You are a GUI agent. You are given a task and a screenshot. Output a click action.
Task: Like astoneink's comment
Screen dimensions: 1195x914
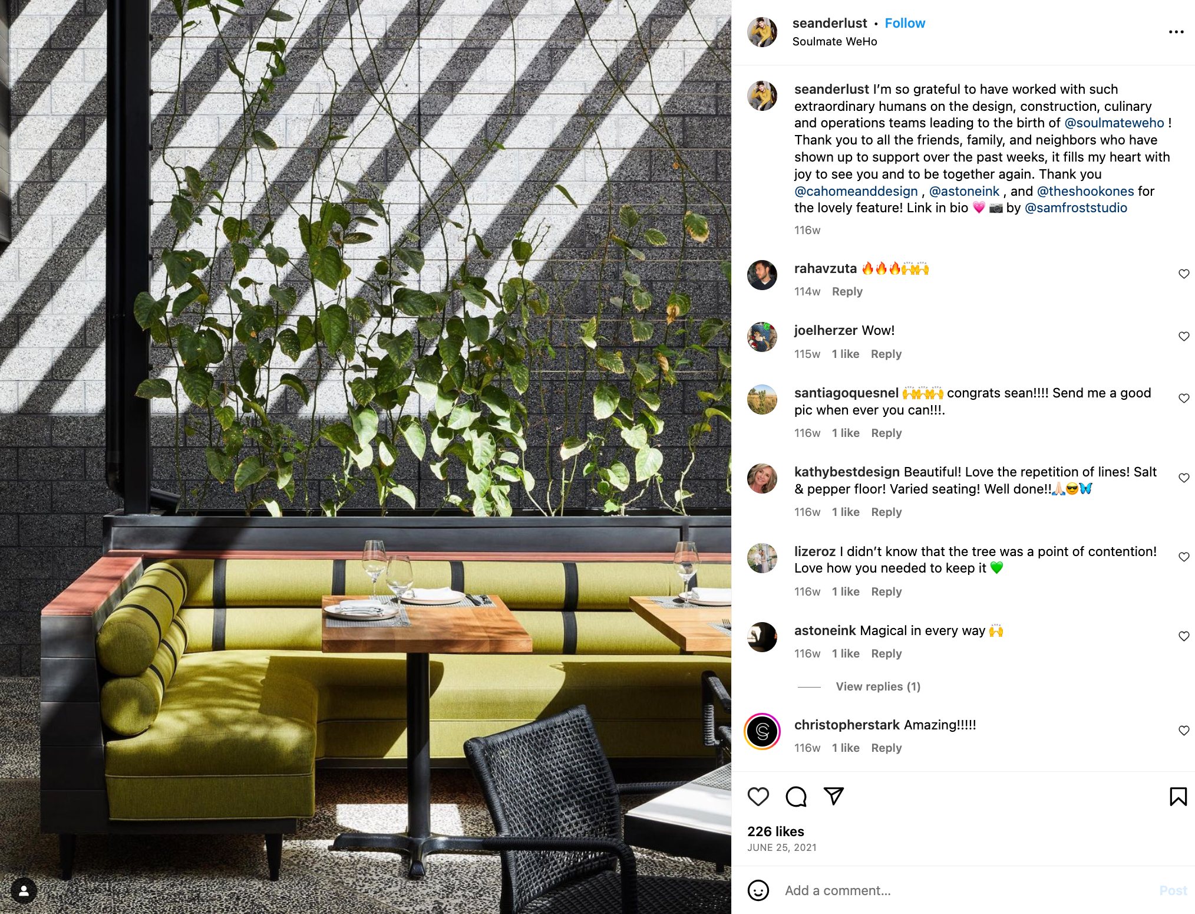click(1184, 636)
